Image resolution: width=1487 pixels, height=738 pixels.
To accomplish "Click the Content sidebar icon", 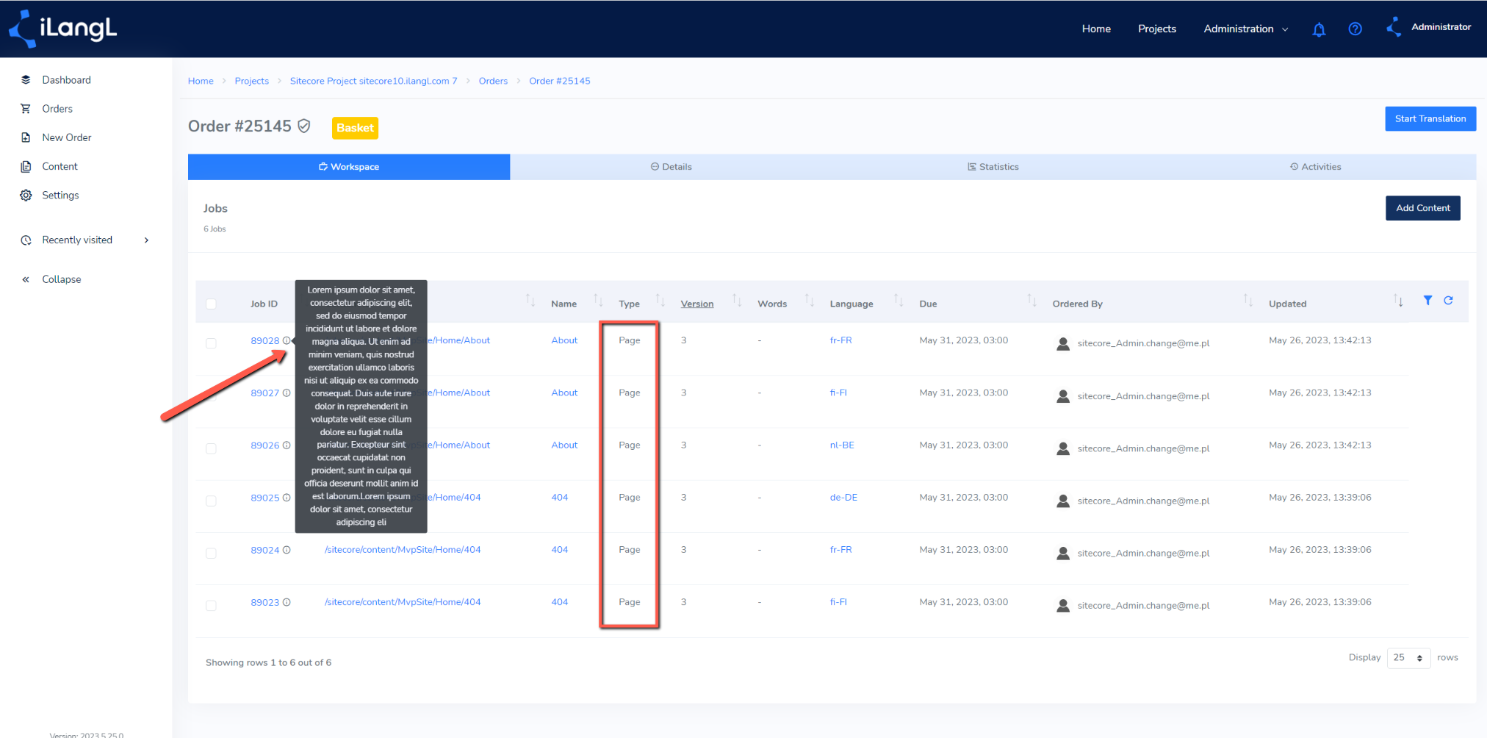I will pyautogui.click(x=26, y=166).
